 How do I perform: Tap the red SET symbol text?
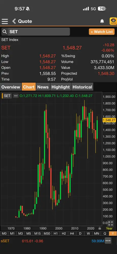(x=6, y=48)
